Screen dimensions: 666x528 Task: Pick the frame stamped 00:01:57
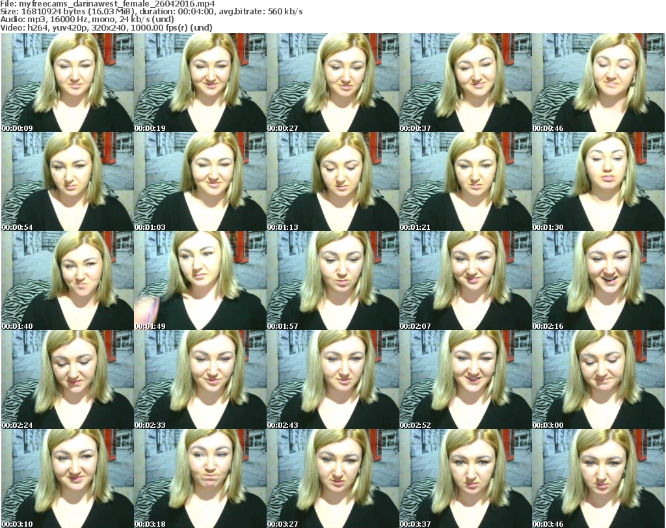[332, 281]
